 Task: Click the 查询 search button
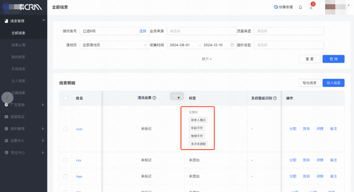333,59
